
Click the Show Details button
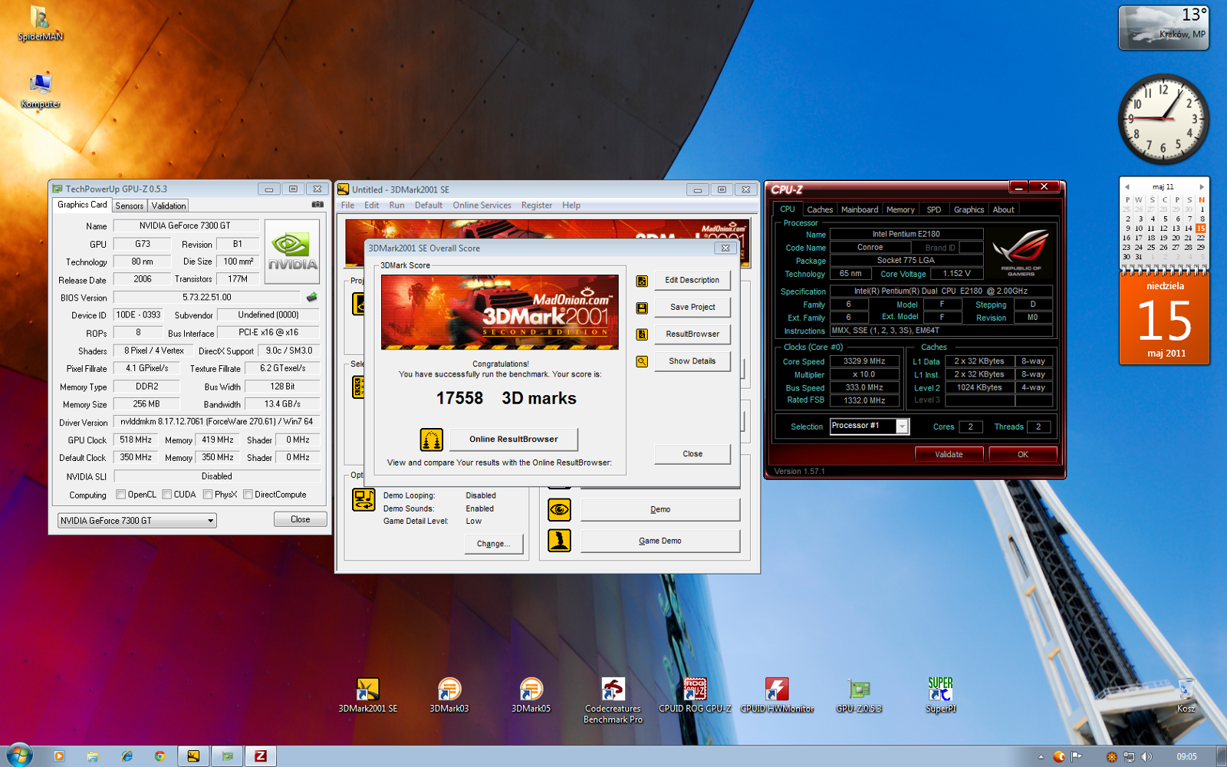(x=692, y=361)
